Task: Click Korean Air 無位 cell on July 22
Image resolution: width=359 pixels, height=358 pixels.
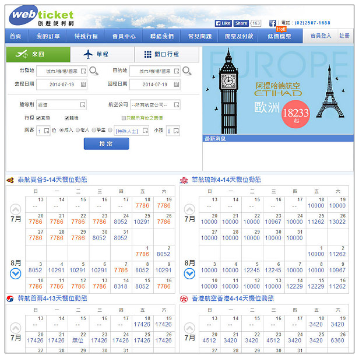Action: (78, 341)
